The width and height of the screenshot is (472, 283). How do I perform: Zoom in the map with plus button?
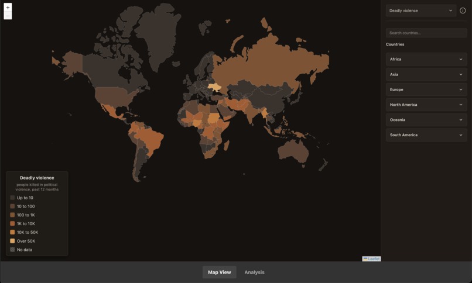click(x=8, y=7)
